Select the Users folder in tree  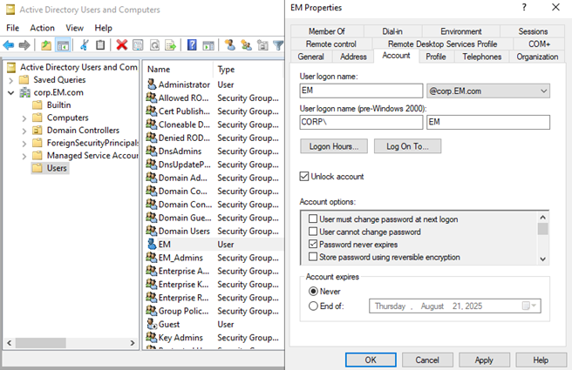tap(50, 168)
